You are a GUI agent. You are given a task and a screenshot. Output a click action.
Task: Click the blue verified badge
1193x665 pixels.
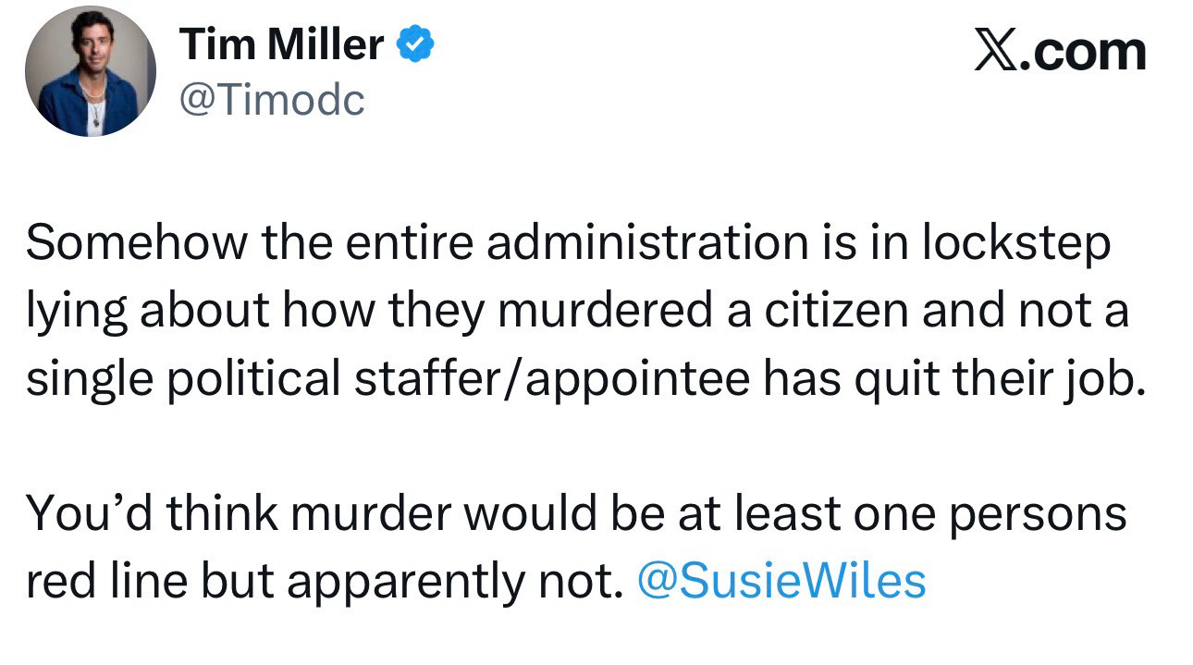tap(415, 44)
